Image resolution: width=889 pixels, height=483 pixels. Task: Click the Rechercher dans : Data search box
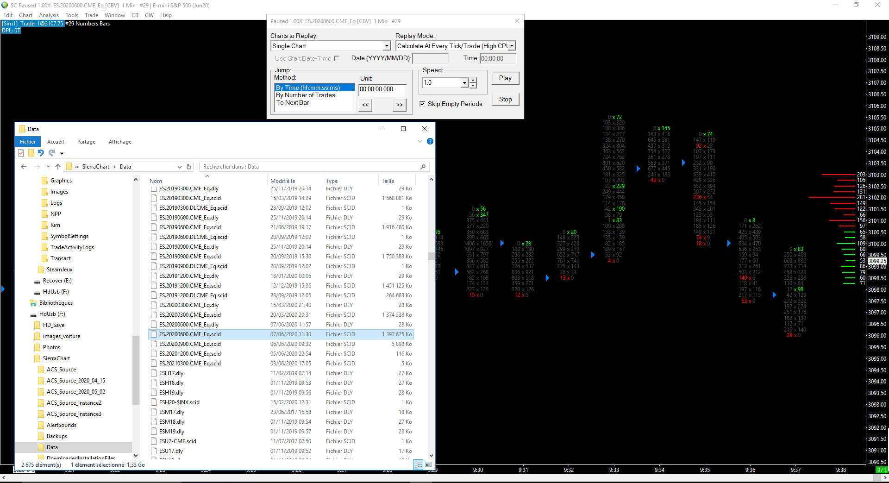coord(314,167)
